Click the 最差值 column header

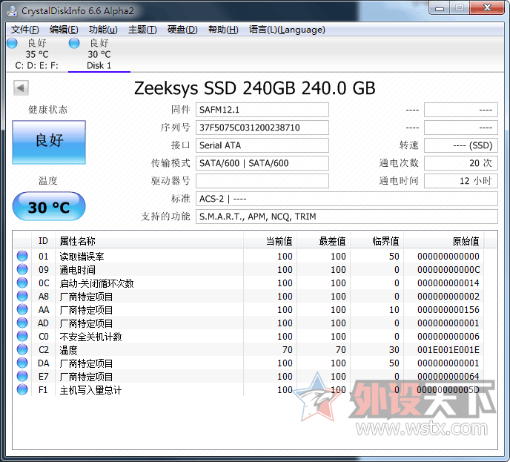tap(323, 241)
